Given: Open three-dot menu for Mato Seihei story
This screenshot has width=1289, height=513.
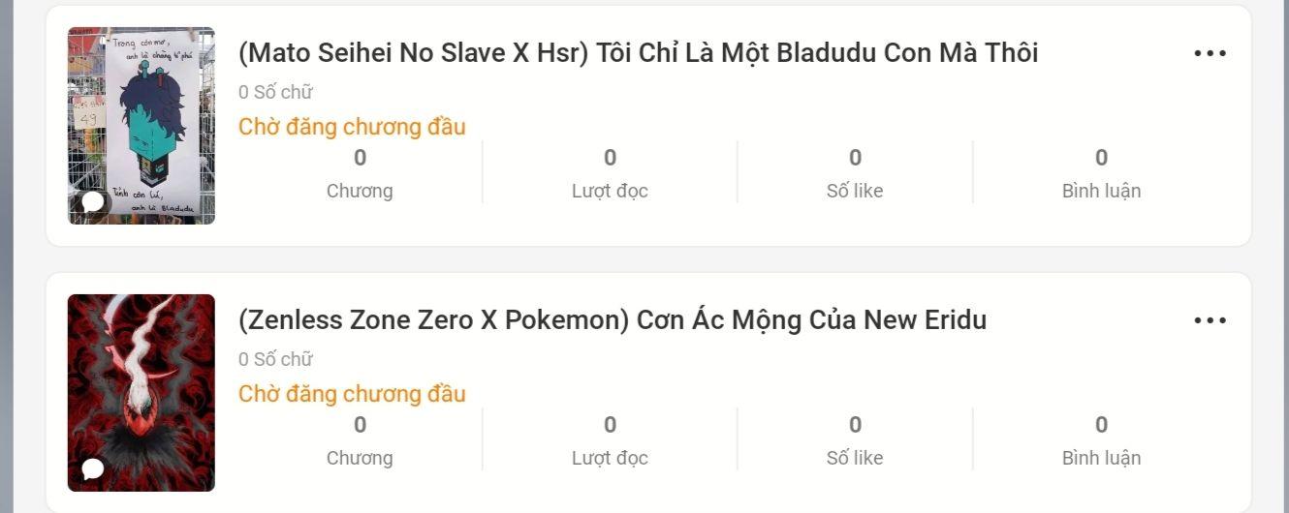Looking at the screenshot, I should [x=1210, y=53].
